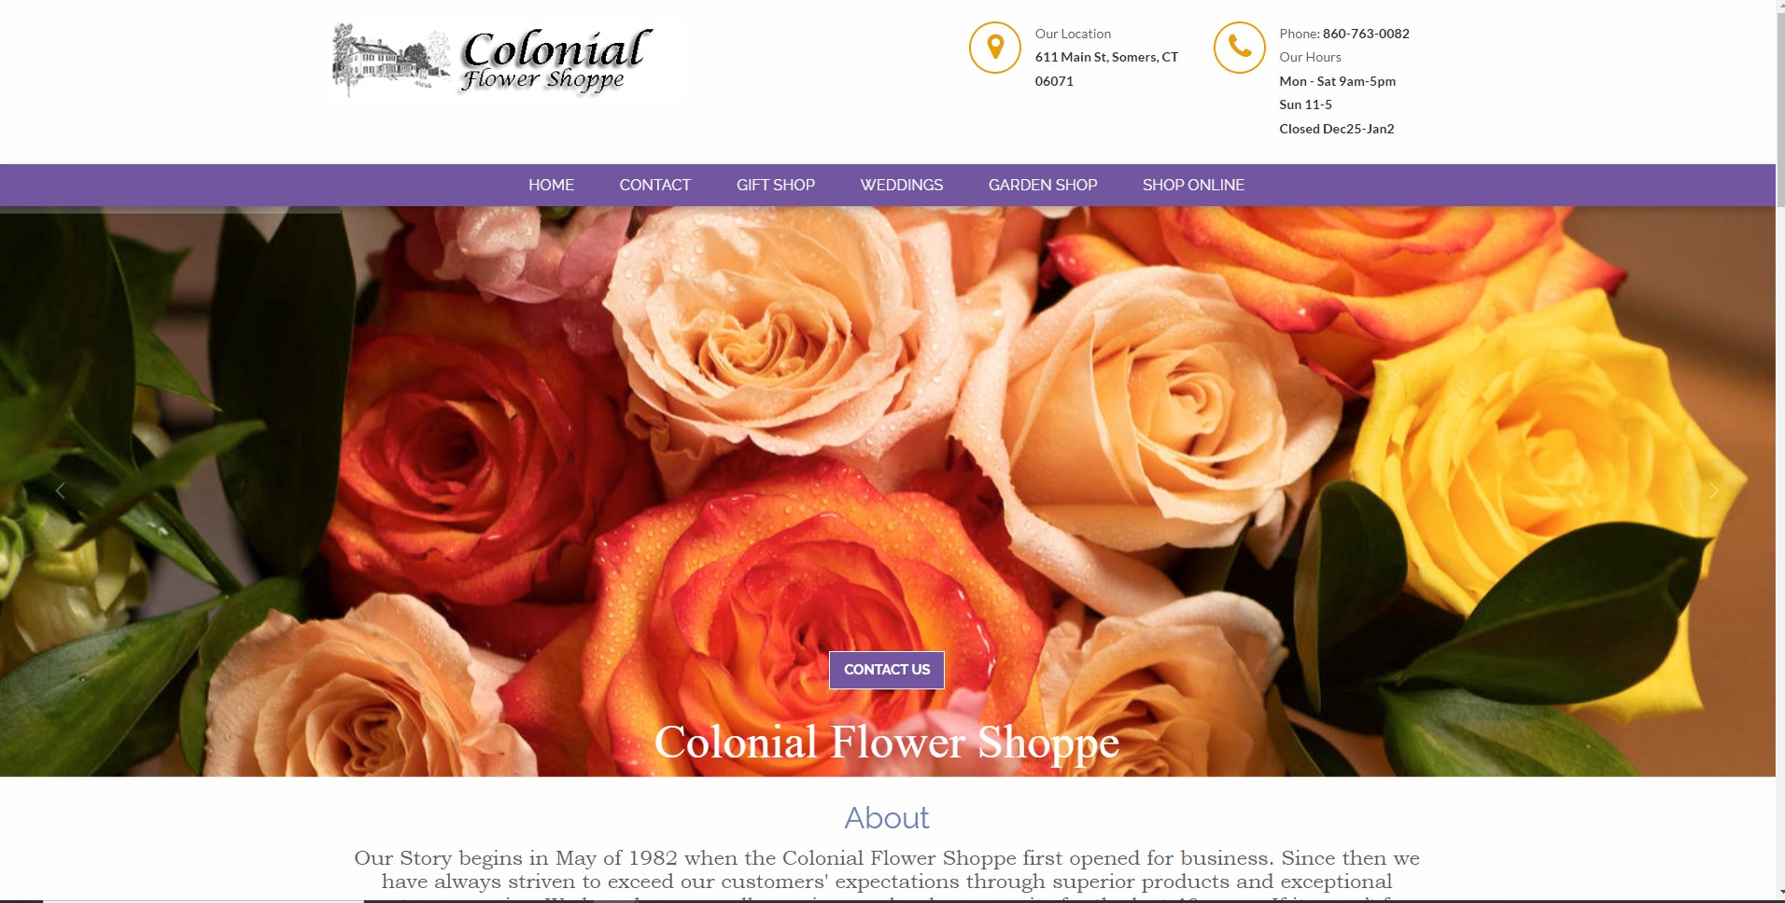Click the Colonial Flower Shoppe slide caption
1785x903 pixels.
pyautogui.click(x=887, y=743)
